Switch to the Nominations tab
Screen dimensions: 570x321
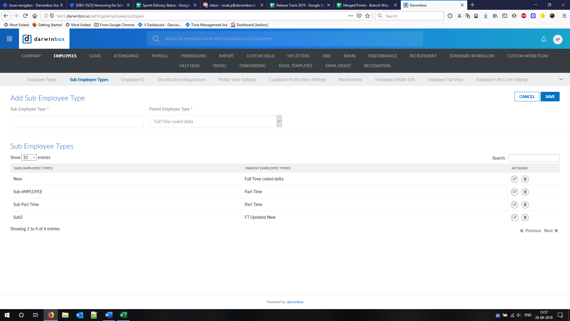pyautogui.click(x=350, y=80)
